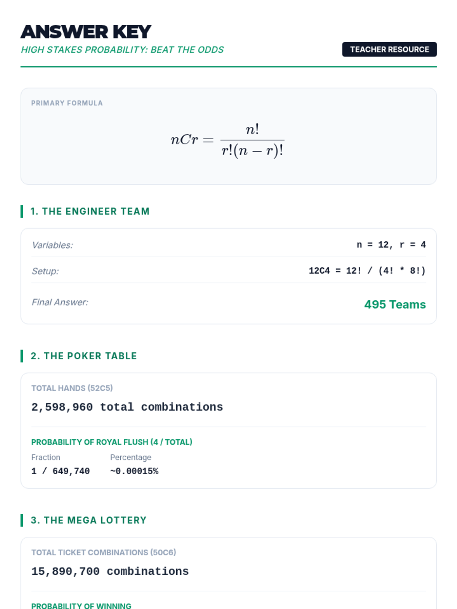Select the Engineer Team section heading
The width and height of the screenshot is (457, 609).
90,211
